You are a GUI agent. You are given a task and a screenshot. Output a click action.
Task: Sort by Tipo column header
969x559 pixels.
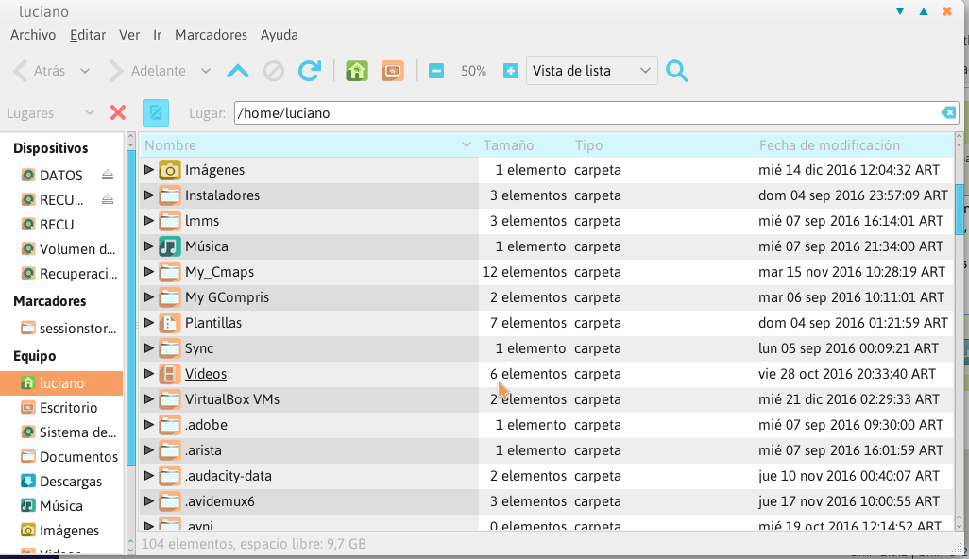coord(662,145)
